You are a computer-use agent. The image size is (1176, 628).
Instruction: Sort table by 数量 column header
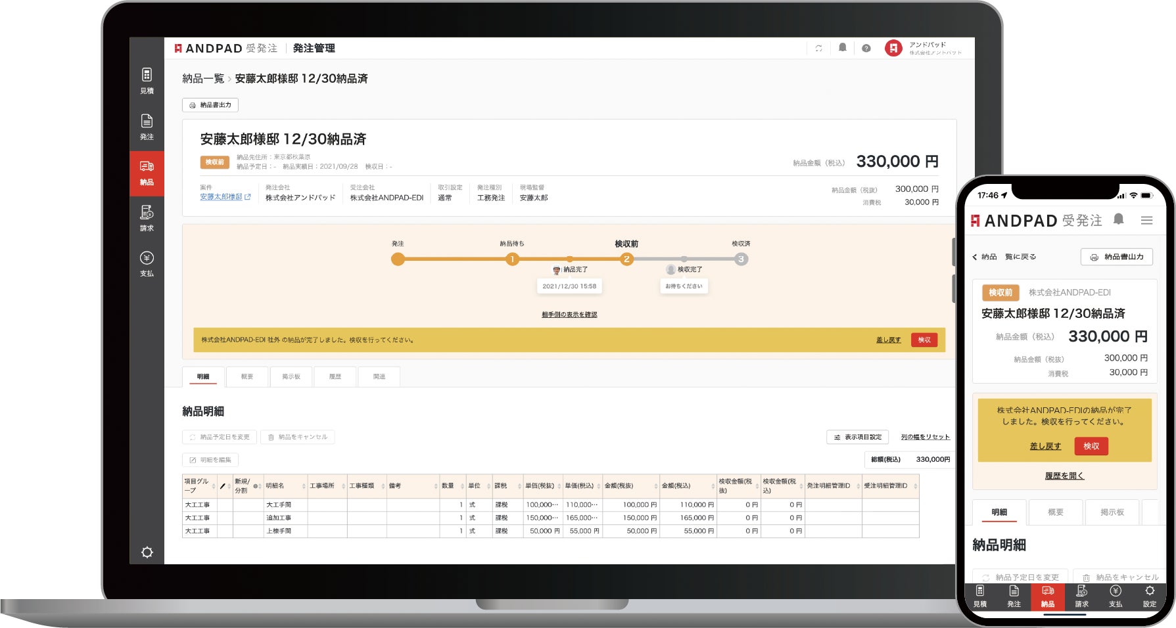452,486
